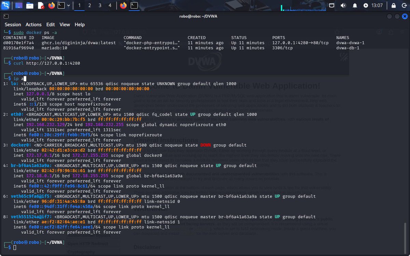Click the loopback address 127.0.0.1
Screen dimensions: 410x256
[38, 94]
